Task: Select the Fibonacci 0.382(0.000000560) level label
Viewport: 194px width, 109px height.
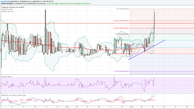Action: point(121,28)
